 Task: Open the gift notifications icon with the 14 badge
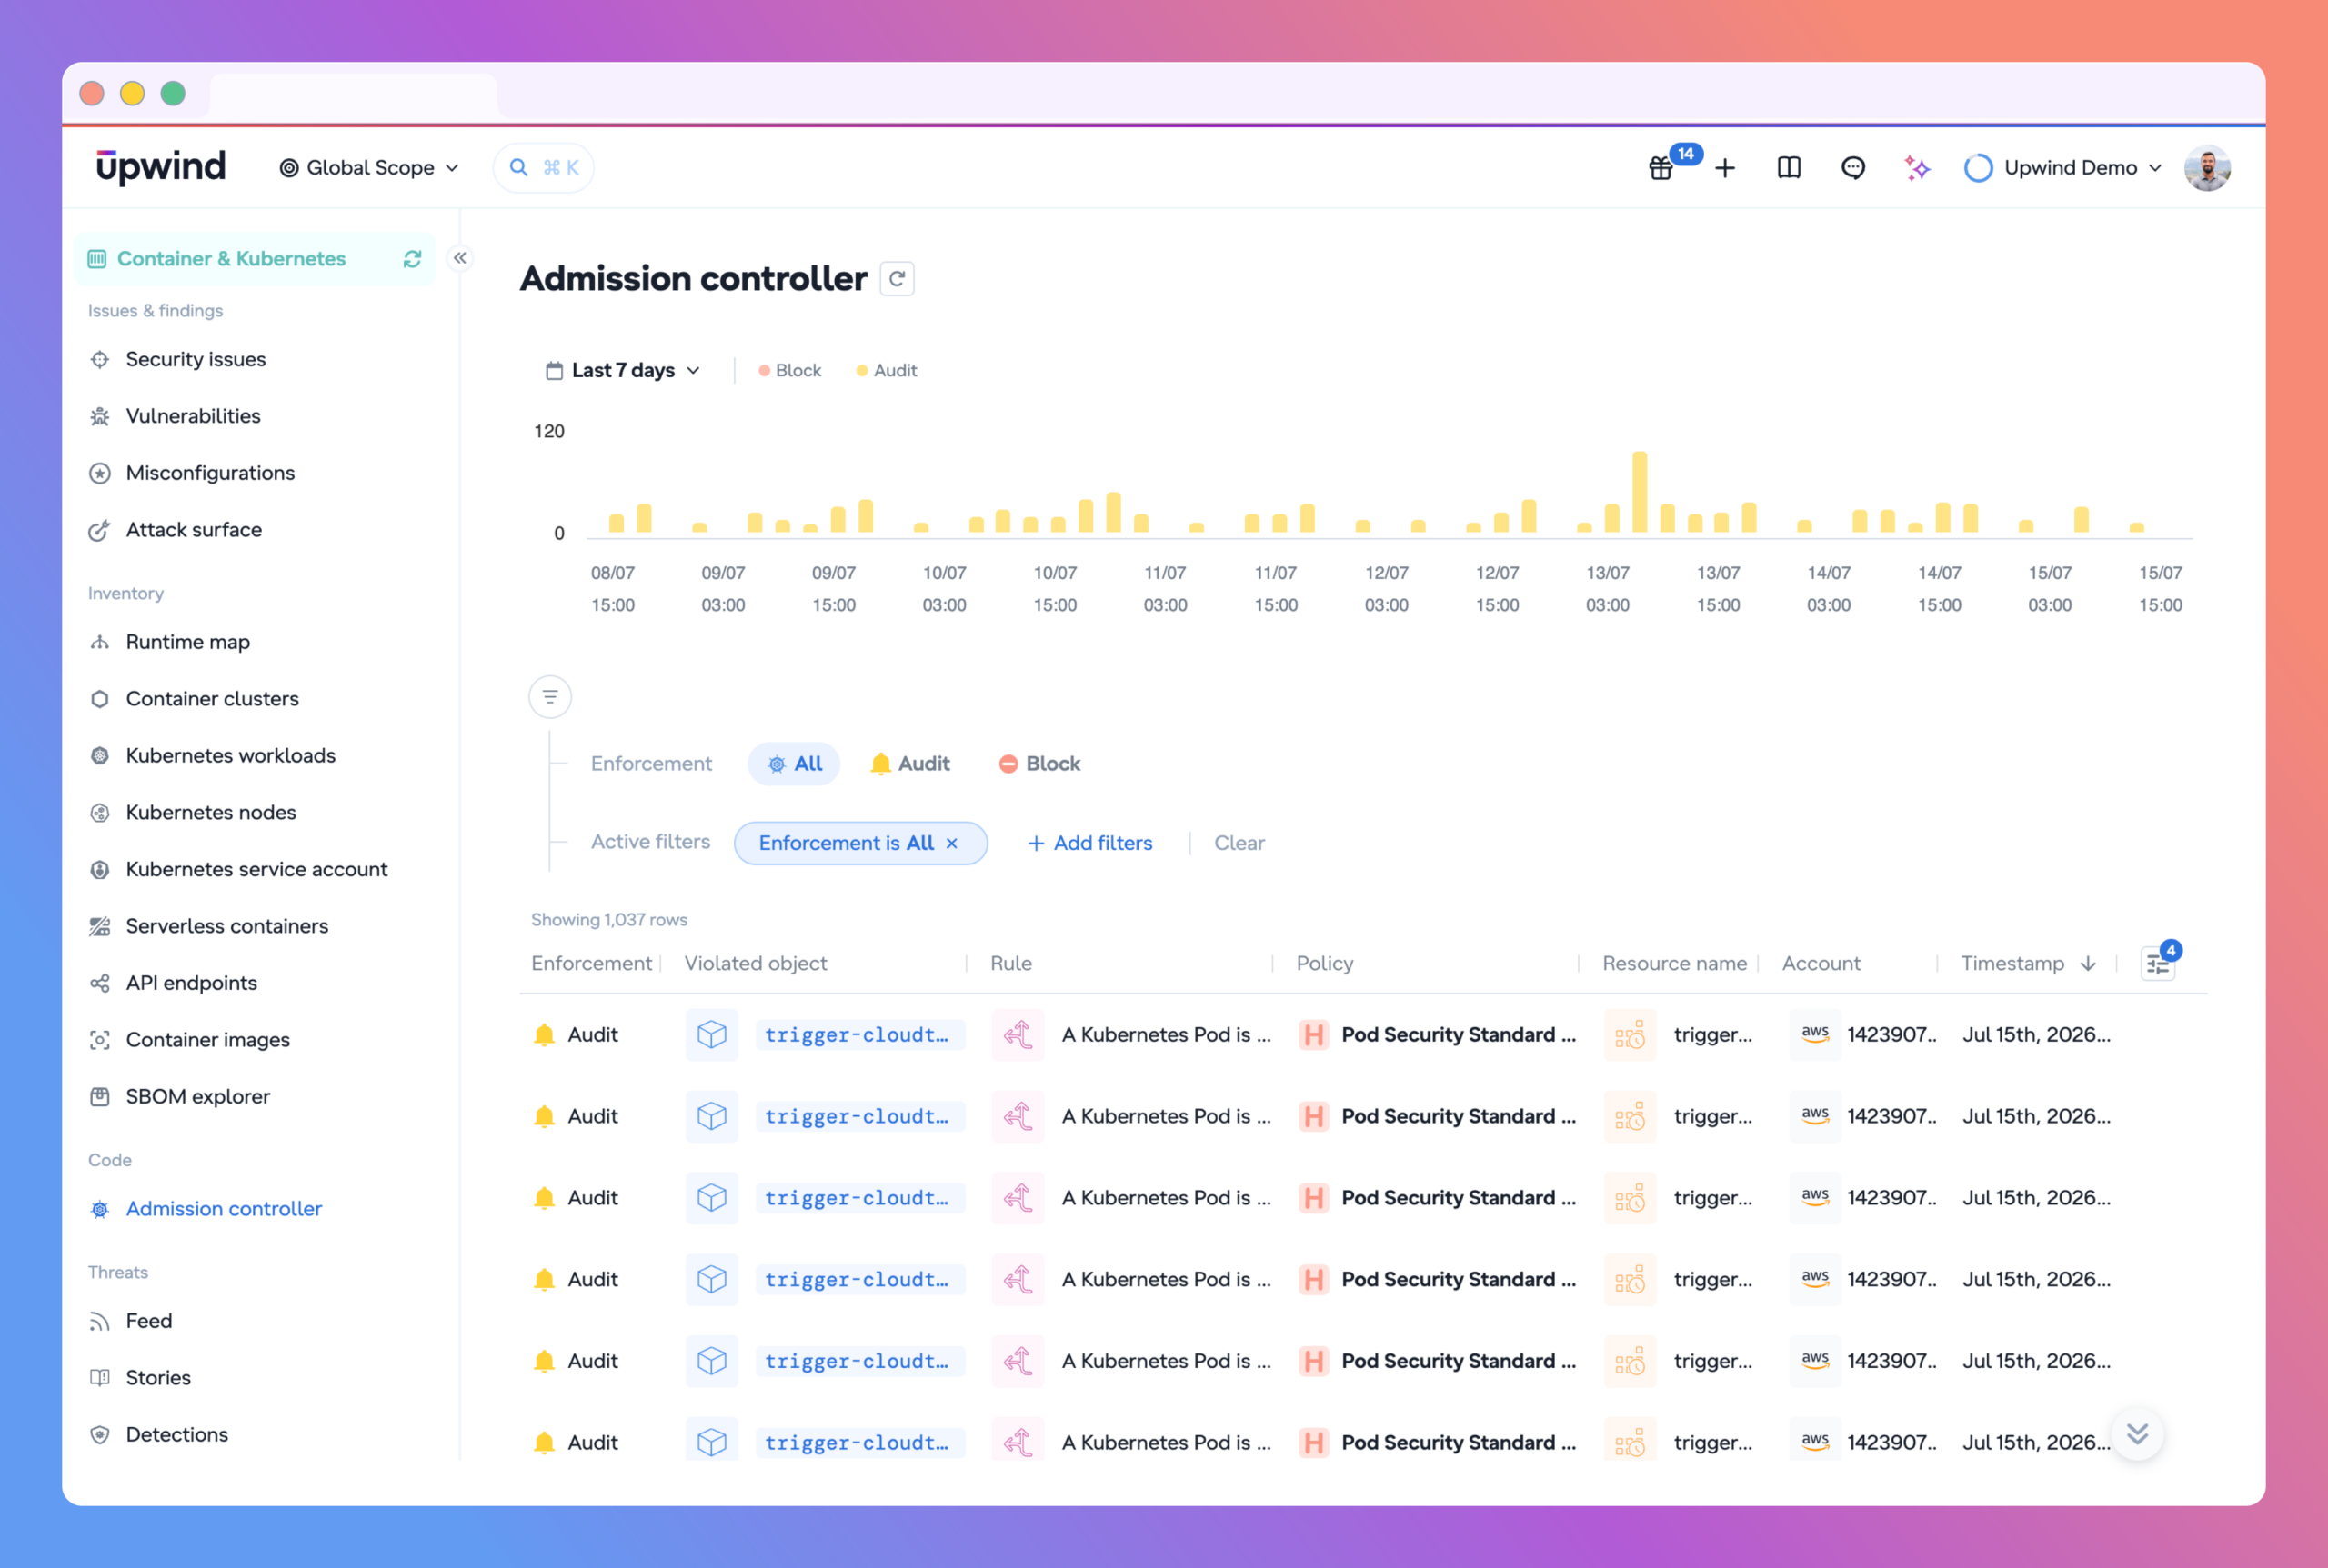(1661, 168)
